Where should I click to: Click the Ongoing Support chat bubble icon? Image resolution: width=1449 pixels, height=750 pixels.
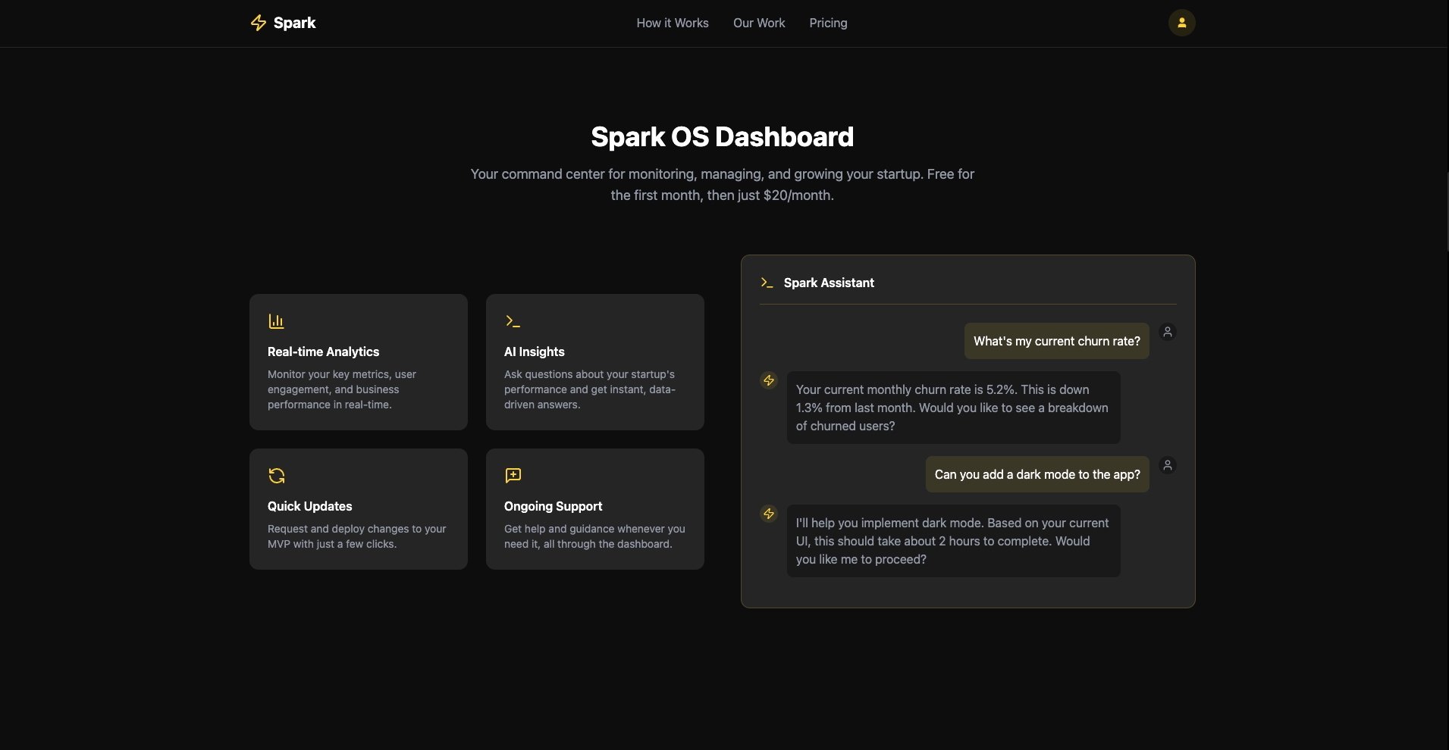coord(513,475)
